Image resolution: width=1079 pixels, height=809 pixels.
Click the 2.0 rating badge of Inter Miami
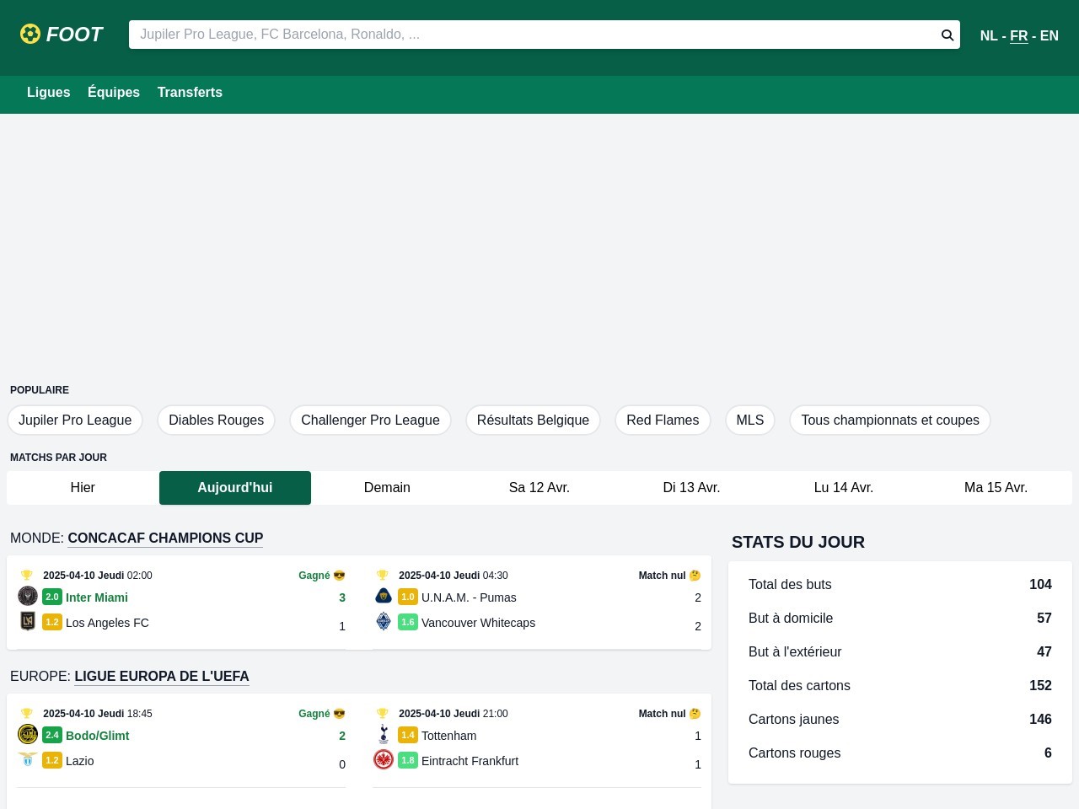click(52, 597)
